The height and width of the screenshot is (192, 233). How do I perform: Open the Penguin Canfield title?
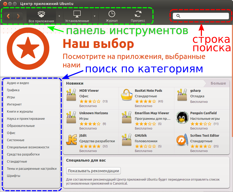[204, 113]
